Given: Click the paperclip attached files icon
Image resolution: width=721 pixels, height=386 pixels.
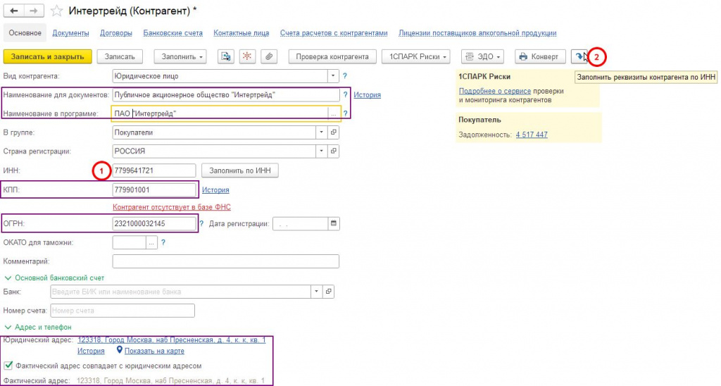Looking at the screenshot, I should pyautogui.click(x=268, y=56).
